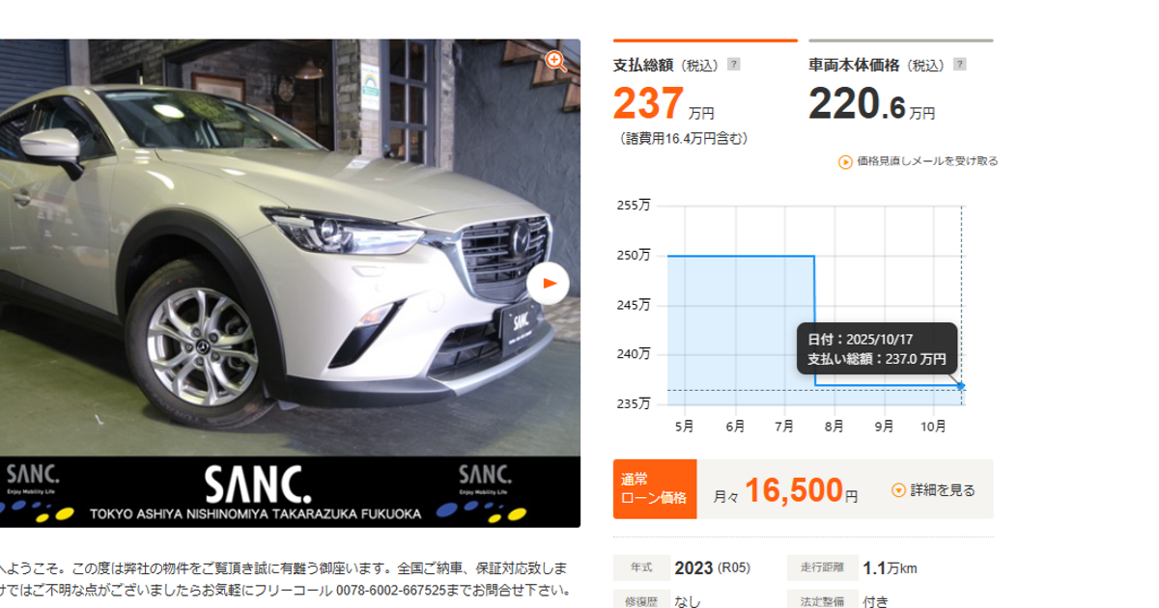Click the magnifier zoom icon on car photo
The width and height of the screenshot is (1159, 608).
click(555, 61)
